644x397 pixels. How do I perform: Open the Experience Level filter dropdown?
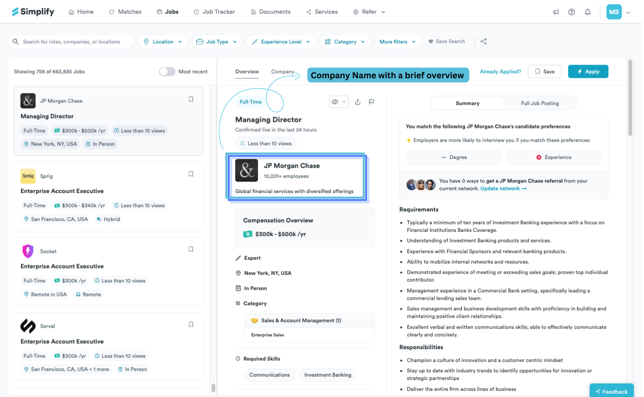[281, 42]
